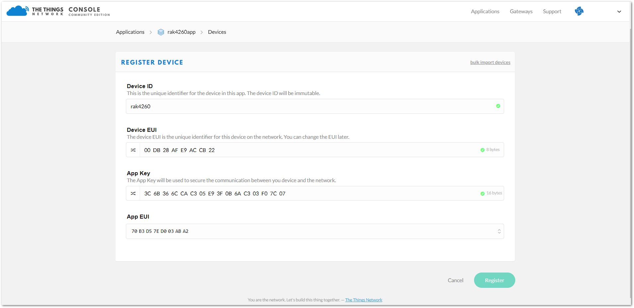Open Applications in top navigation

tap(485, 11)
